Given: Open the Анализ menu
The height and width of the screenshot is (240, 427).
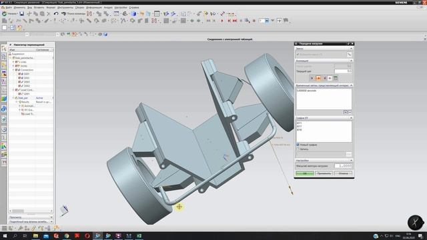Looking at the screenshot, I should click(x=108, y=7).
